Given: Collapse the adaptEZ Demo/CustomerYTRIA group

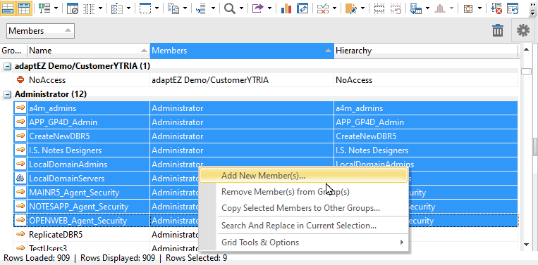Looking at the screenshot, I should (x=7, y=66).
